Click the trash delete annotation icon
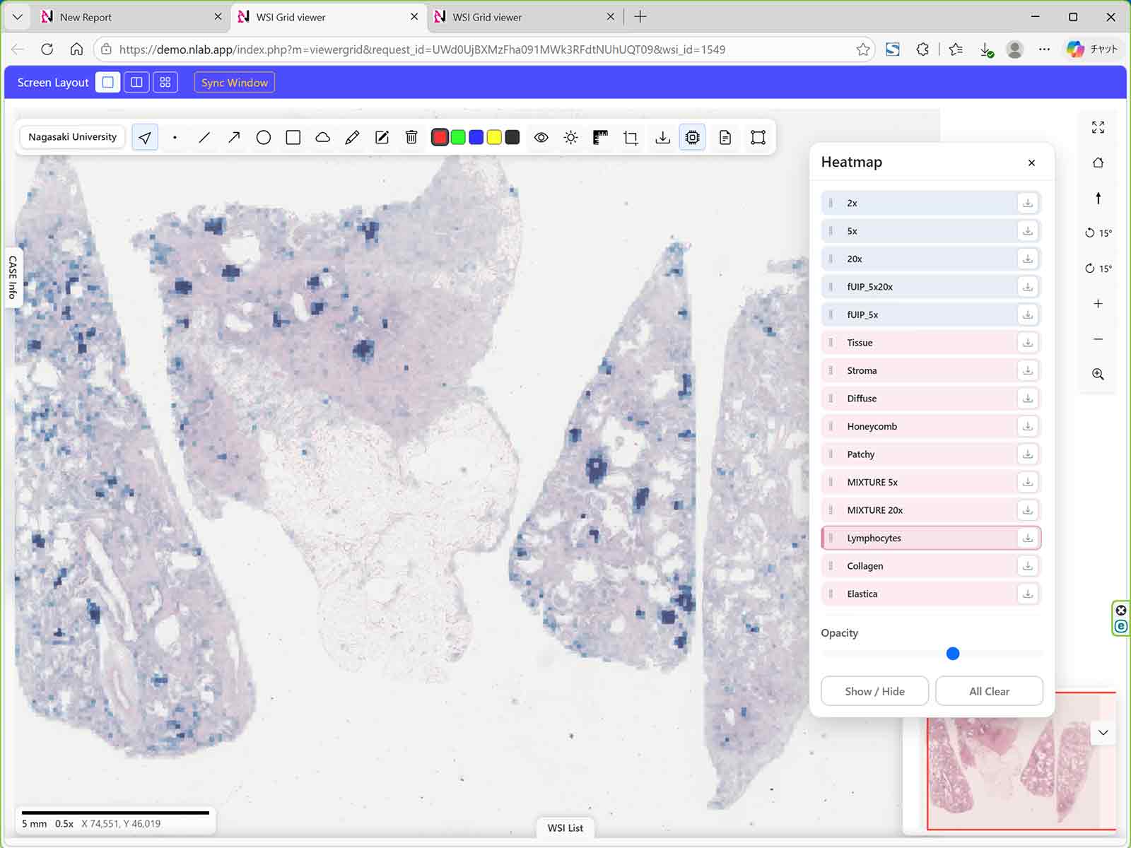The height and width of the screenshot is (848, 1131). [411, 138]
